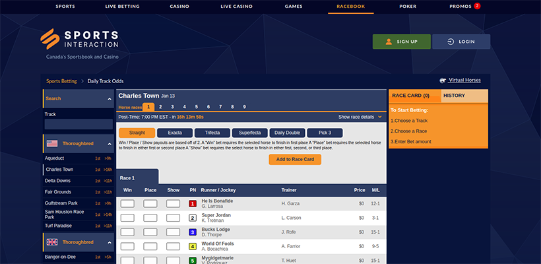Click the Login button
Viewport: 541px width, 264px height.
click(461, 42)
